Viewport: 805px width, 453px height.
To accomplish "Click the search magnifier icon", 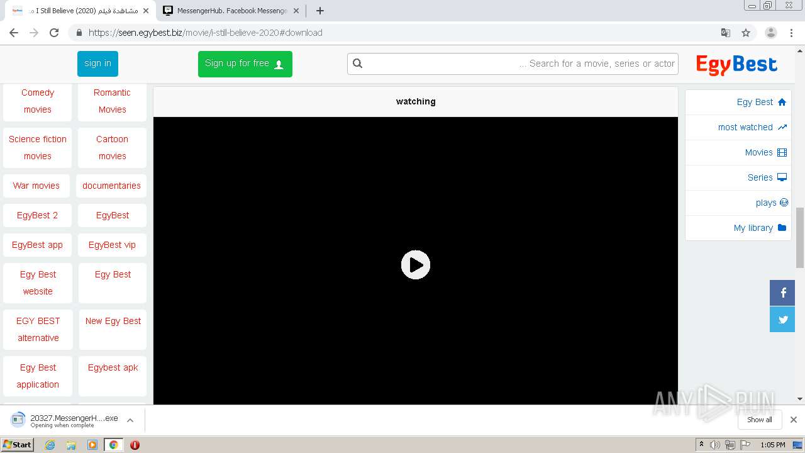I will pyautogui.click(x=358, y=63).
